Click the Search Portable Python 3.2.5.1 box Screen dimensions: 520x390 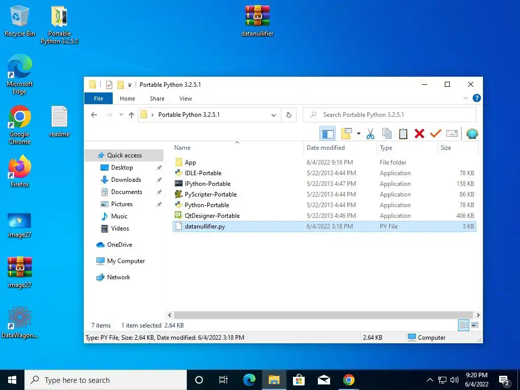[x=389, y=115]
